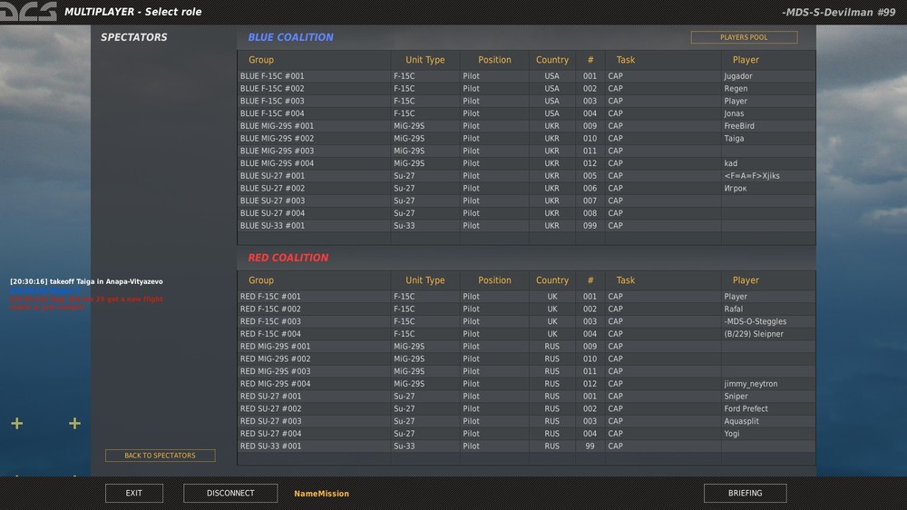Select BLUE F-15C #001 slot
Screen dimensions: 907x510
tap(526, 76)
